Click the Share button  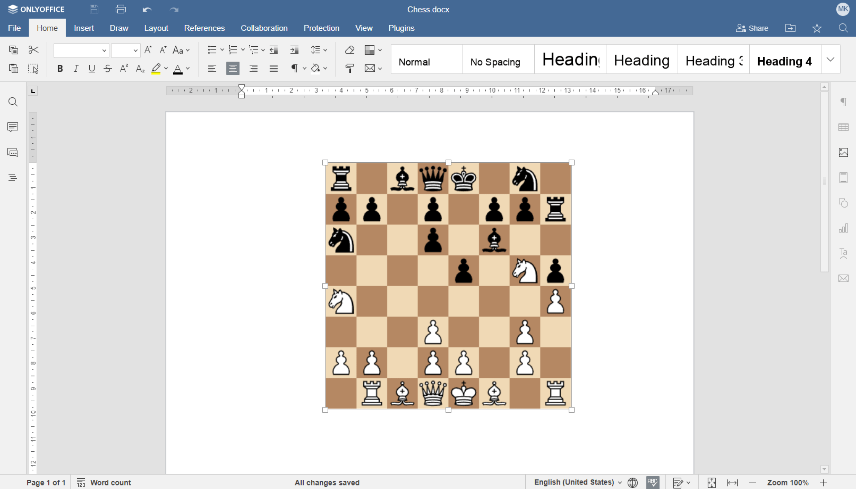[x=752, y=28]
